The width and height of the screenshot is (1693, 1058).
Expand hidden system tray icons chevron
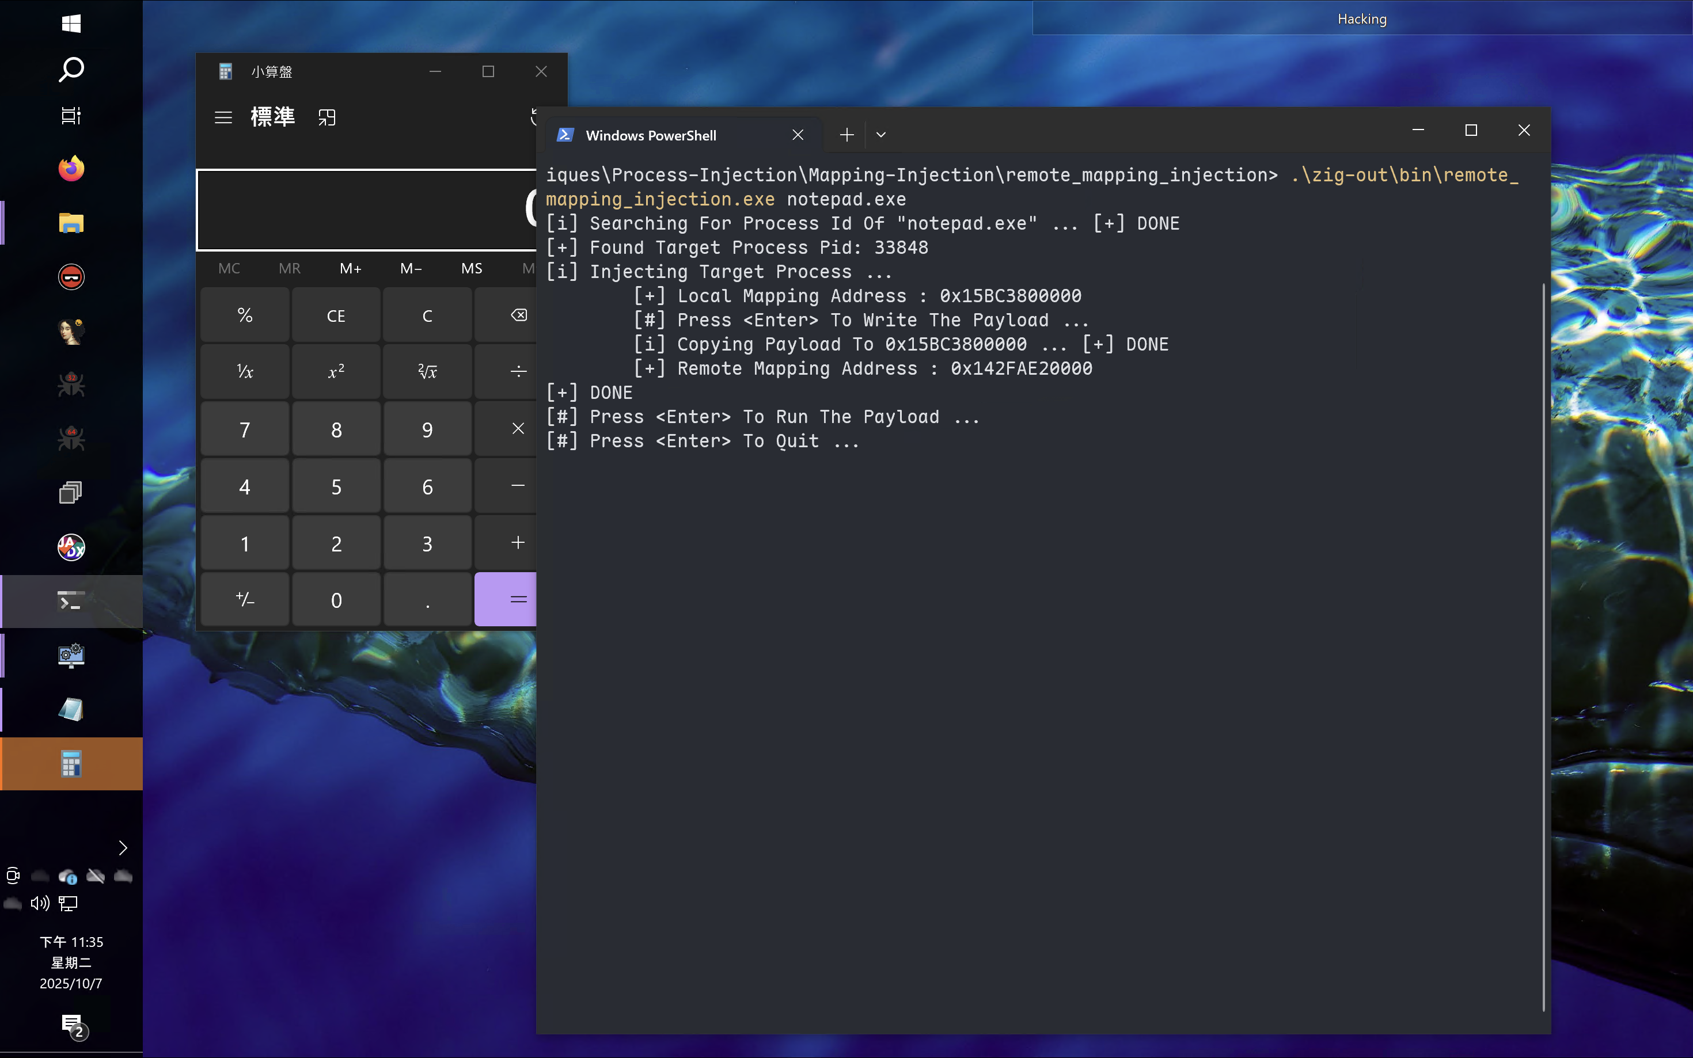[x=123, y=847]
